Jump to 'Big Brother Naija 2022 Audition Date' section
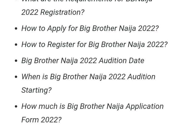Viewport: 174px width, 126px height. point(82,61)
